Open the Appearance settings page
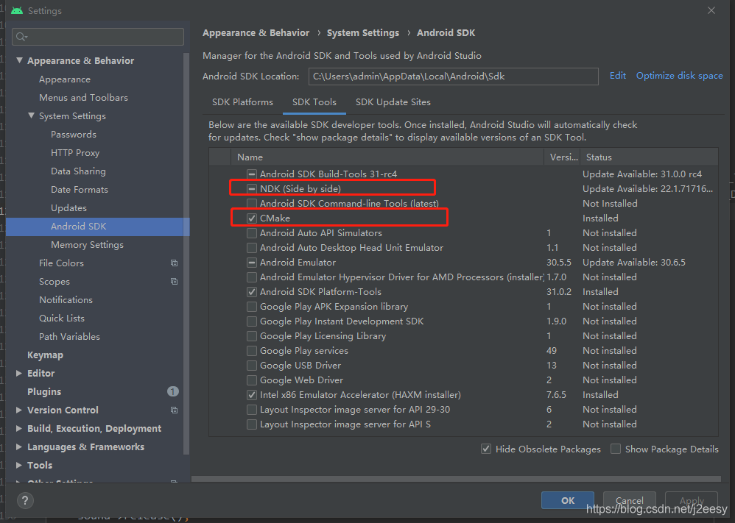 pos(65,79)
